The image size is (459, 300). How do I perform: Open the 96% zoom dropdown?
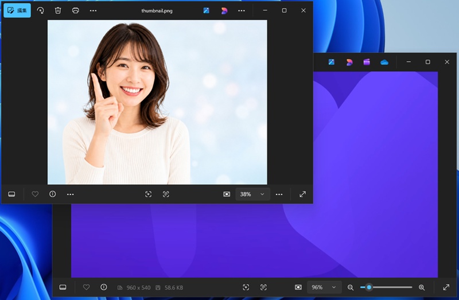click(324, 287)
